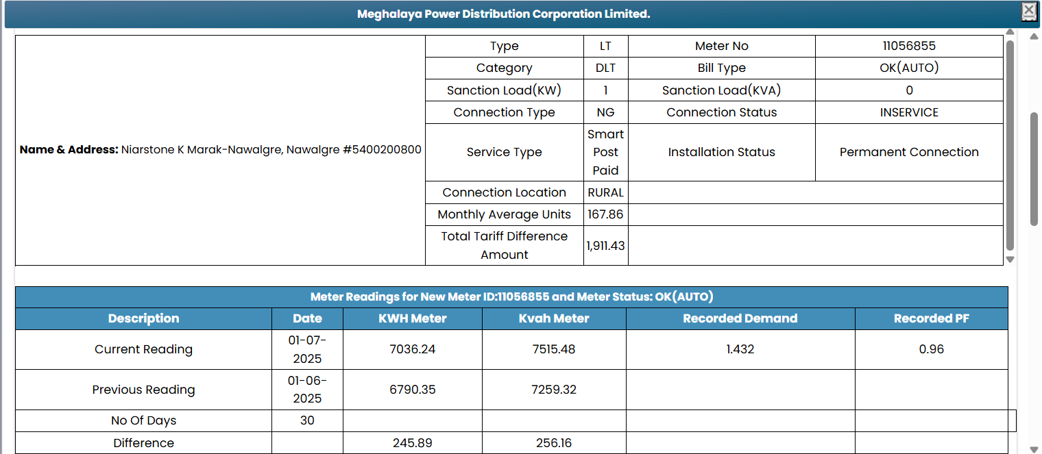Select the current Kvah reading 7515.48
Viewport: 1042px width, 454px height.
554,349
